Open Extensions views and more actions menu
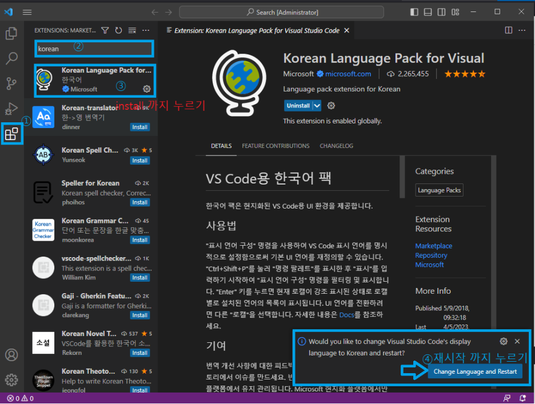 (x=146, y=30)
